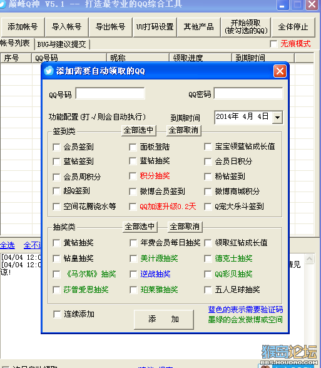Open the 到期时间 date dropdown arrow
Screen dimensions: 321x368
tap(277, 118)
